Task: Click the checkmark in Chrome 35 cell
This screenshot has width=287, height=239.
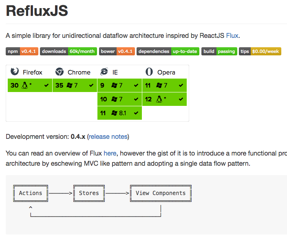Action: pyautogui.click(x=91, y=85)
